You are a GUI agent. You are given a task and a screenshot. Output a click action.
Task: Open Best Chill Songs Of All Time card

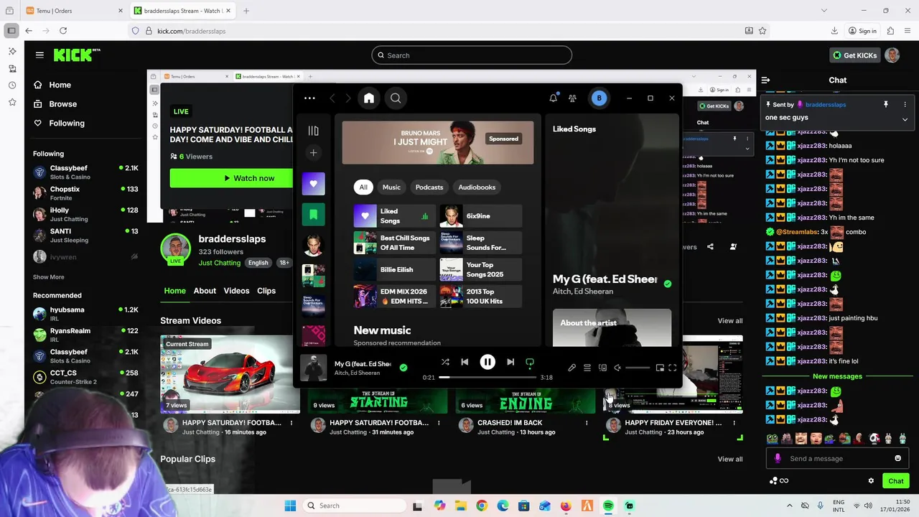(x=394, y=243)
